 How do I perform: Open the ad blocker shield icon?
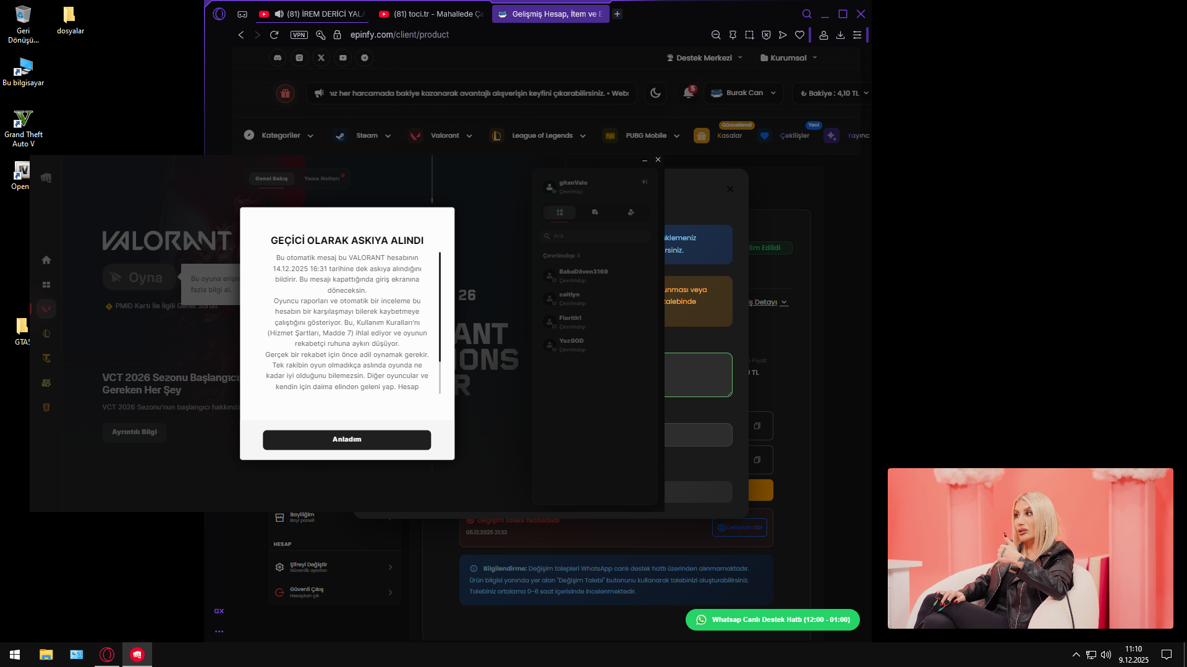766,35
